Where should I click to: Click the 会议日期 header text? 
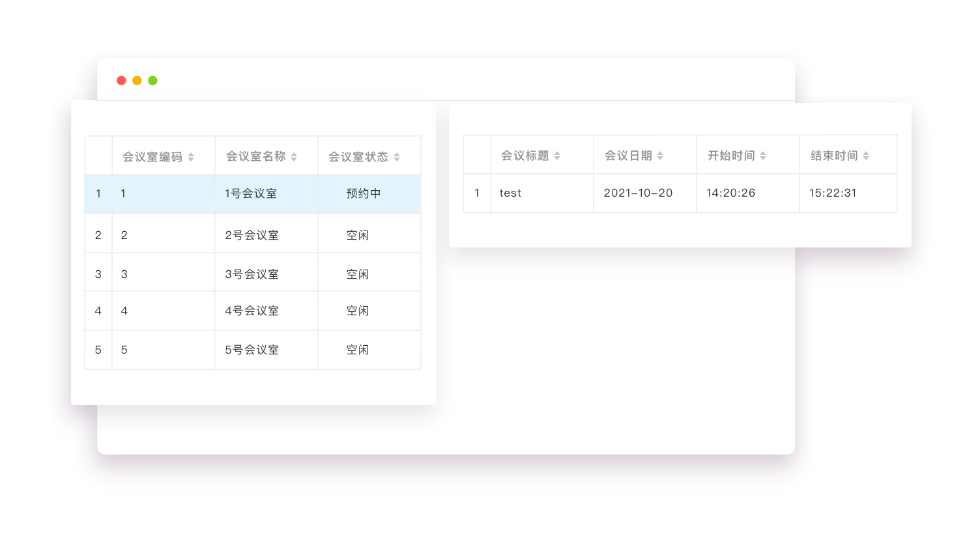point(628,156)
